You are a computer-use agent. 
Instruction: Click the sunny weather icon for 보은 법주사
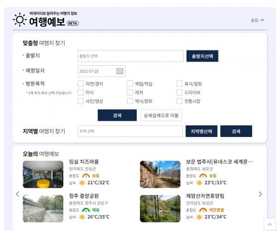pyautogui.click(x=199, y=183)
